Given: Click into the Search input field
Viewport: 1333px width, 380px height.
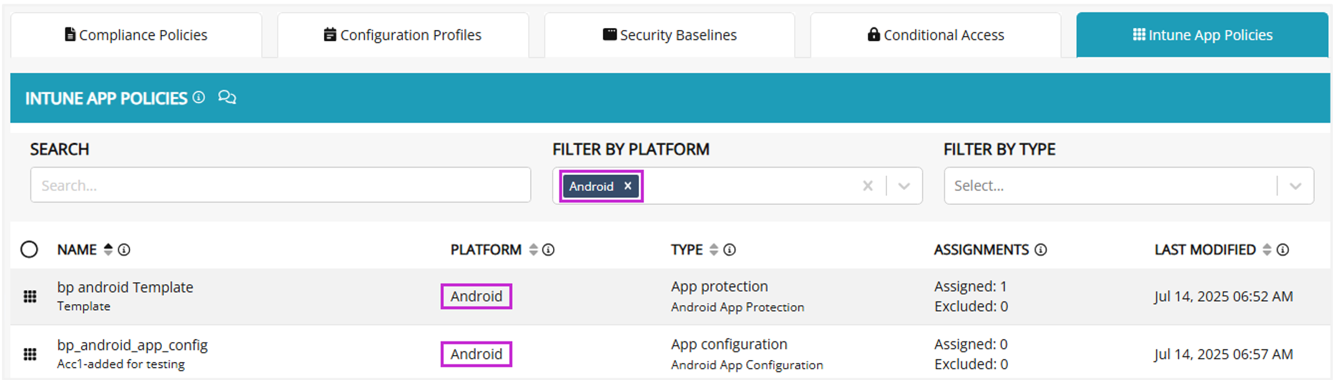Looking at the screenshot, I should pyautogui.click(x=280, y=185).
